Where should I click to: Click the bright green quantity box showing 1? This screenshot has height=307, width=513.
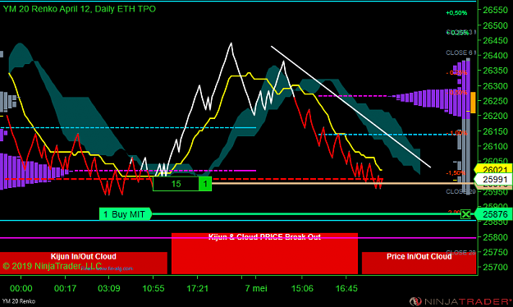pyautogui.click(x=205, y=184)
